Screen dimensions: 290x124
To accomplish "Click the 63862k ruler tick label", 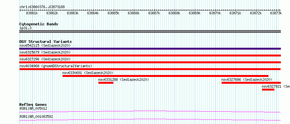I will (52, 13).
